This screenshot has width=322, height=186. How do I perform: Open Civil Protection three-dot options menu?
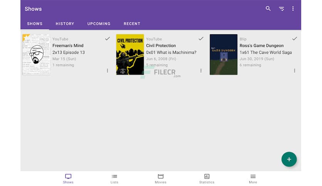point(201,71)
